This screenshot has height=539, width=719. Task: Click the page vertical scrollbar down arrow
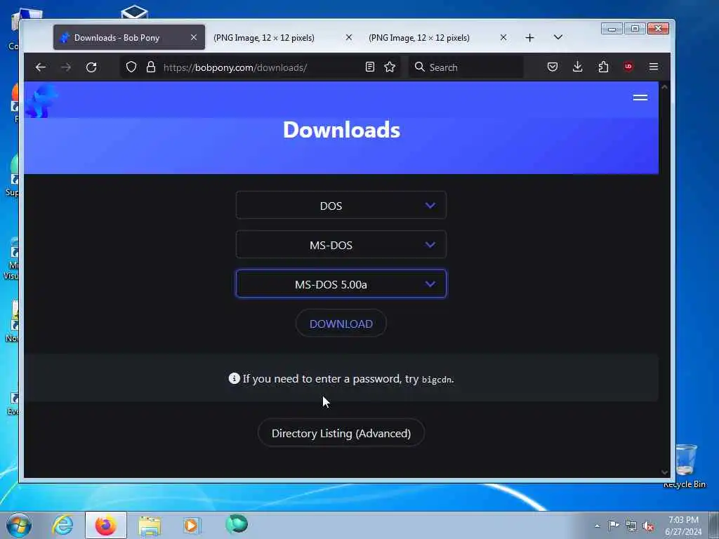point(664,472)
